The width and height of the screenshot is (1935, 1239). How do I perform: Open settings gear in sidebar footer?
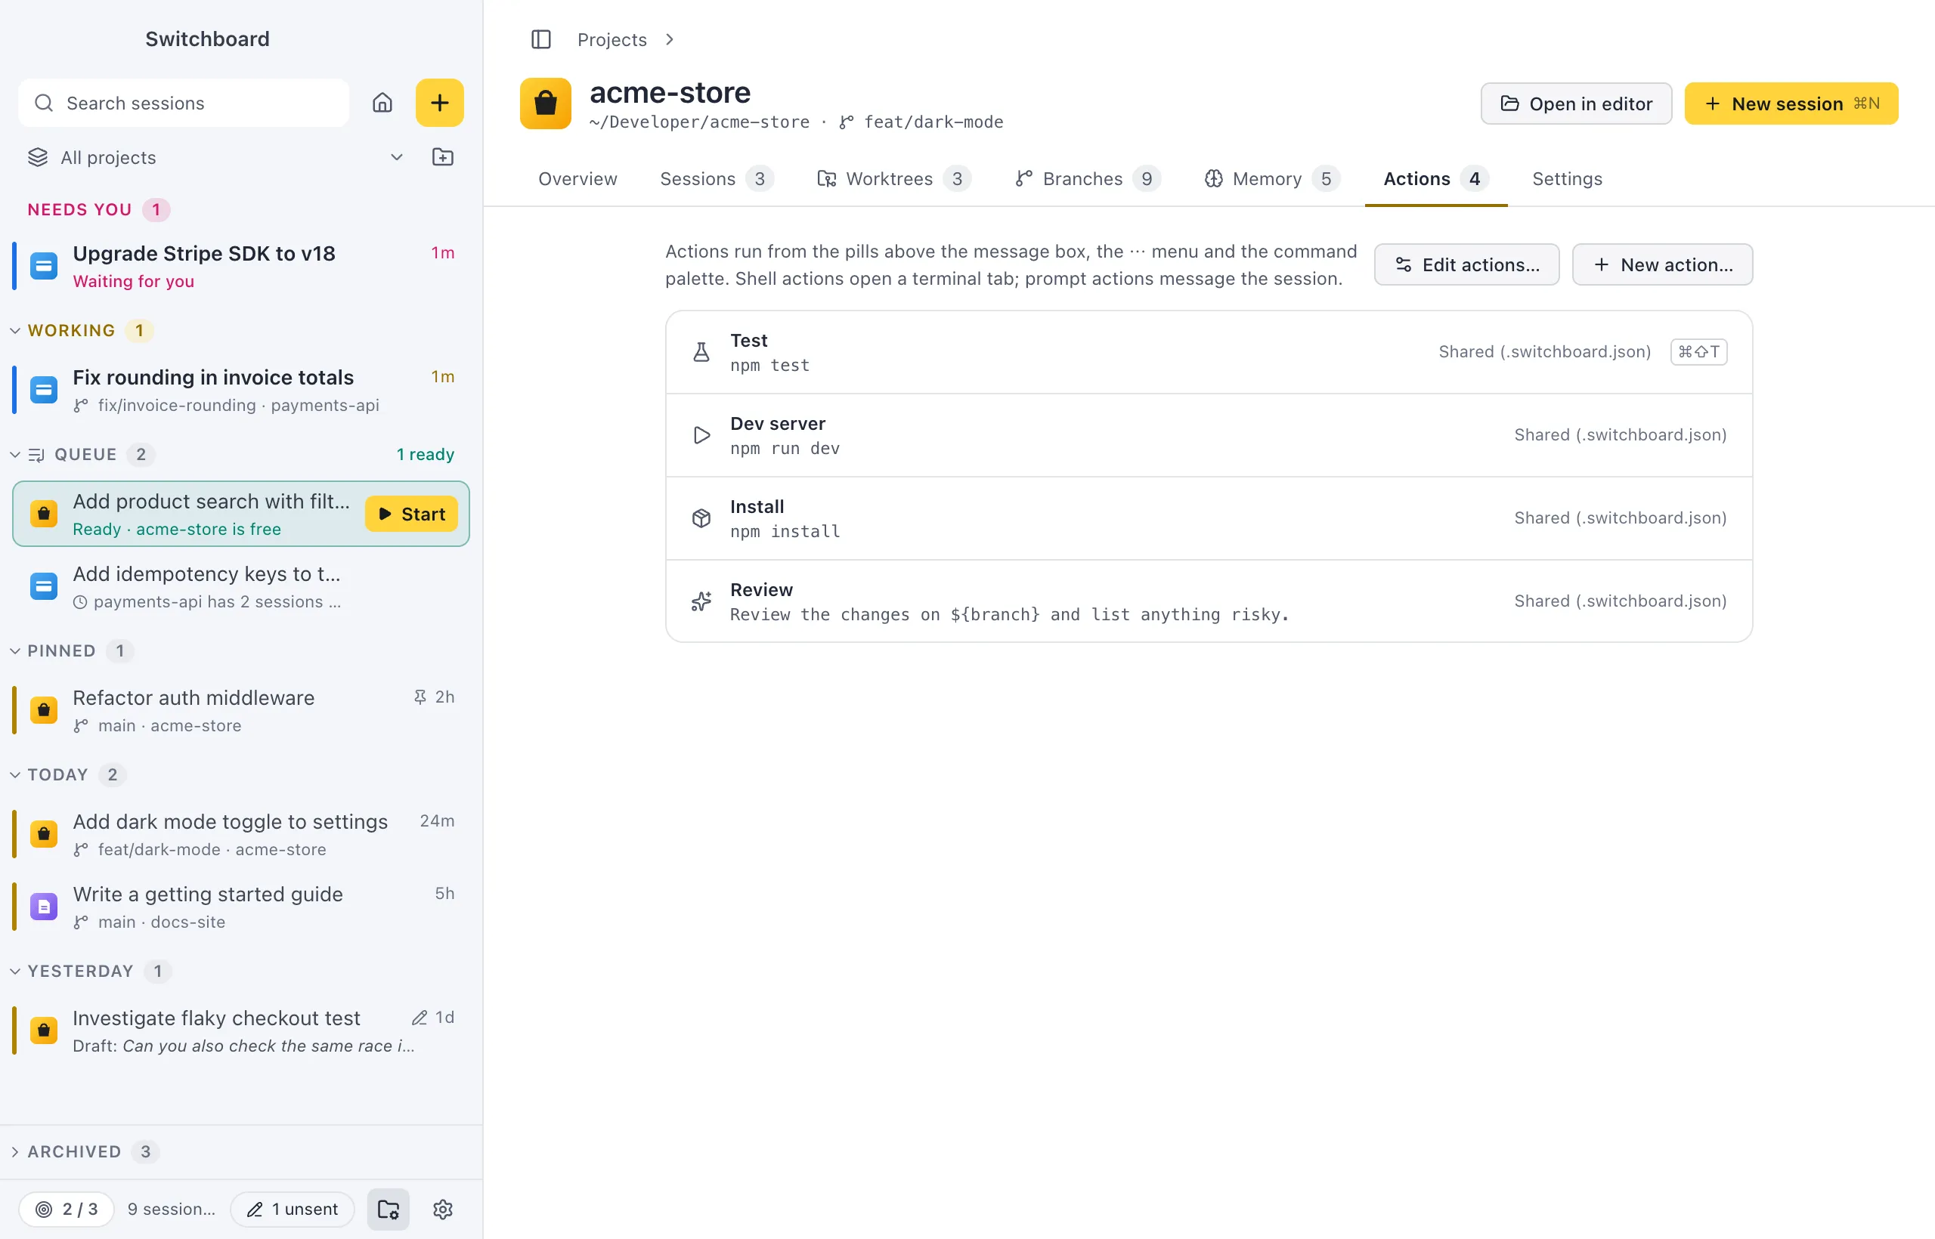pos(443,1210)
